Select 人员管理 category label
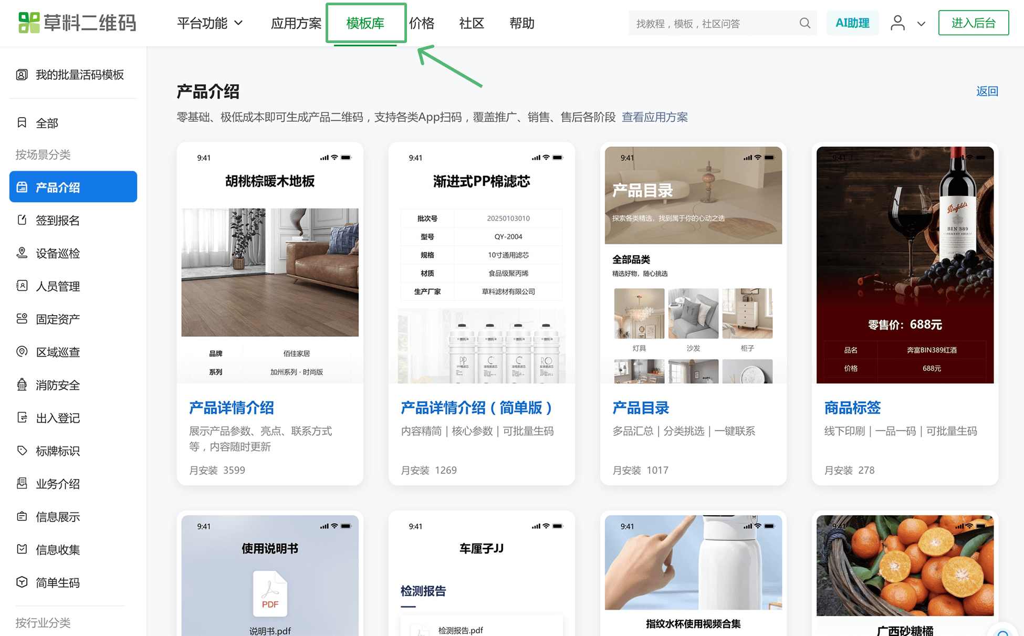 pyautogui.click(x=58, y=286)
